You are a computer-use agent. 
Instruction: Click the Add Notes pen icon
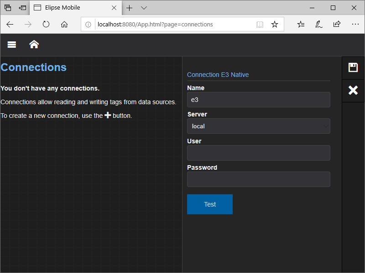click(x=319, y=24)
